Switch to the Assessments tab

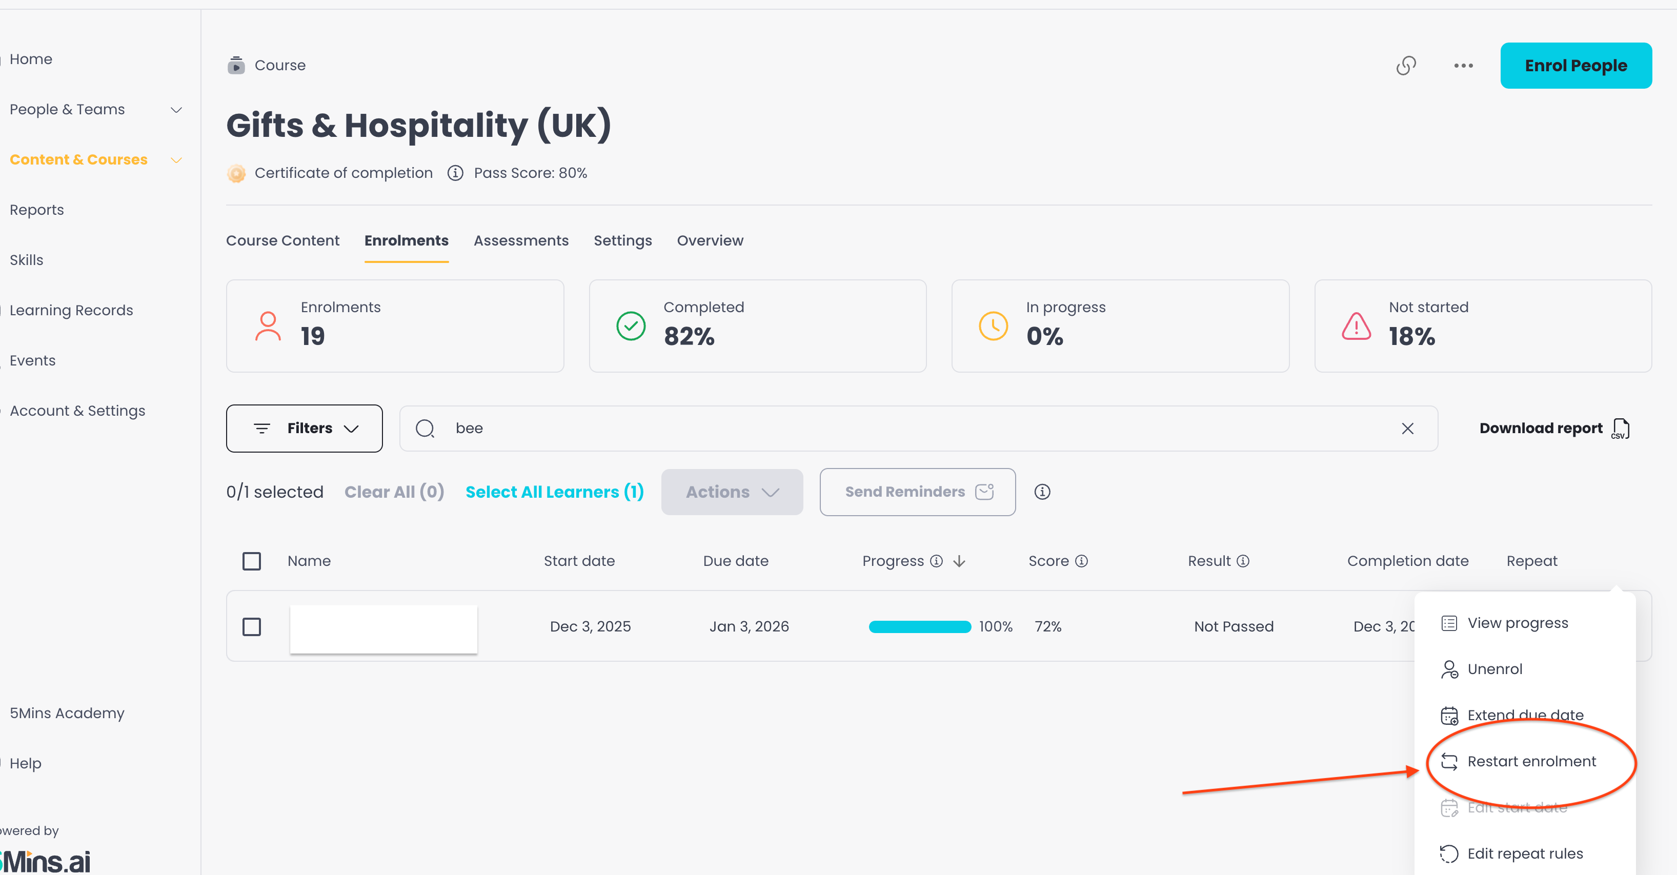pyautogui.click(x=521, y=241)
